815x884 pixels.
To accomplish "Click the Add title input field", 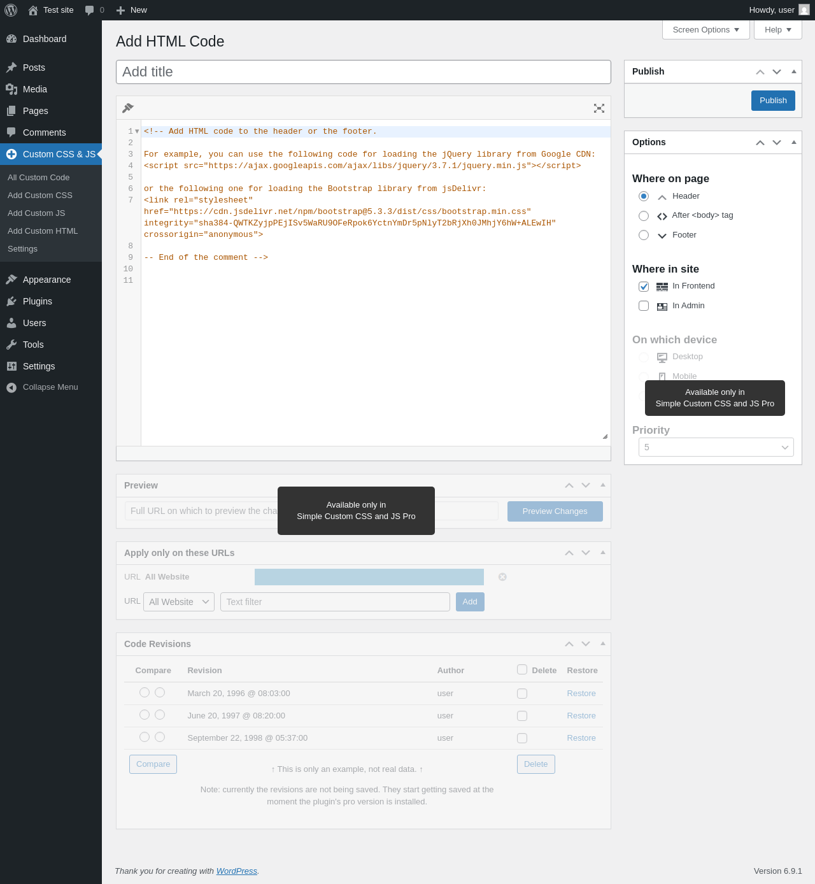I will pos(364,72).
